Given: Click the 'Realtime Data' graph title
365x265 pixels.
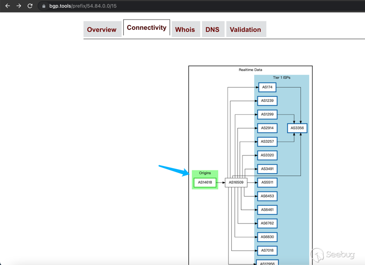Looking at the screenshot, I should pos(250,70).
